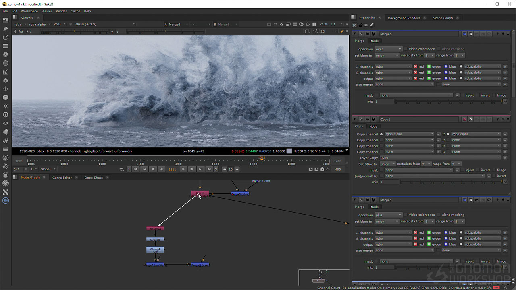This screenshot has width=516, height=290.
Task: Open the Deep nodes 'D' icon
Action: click(x=6, y=115)
